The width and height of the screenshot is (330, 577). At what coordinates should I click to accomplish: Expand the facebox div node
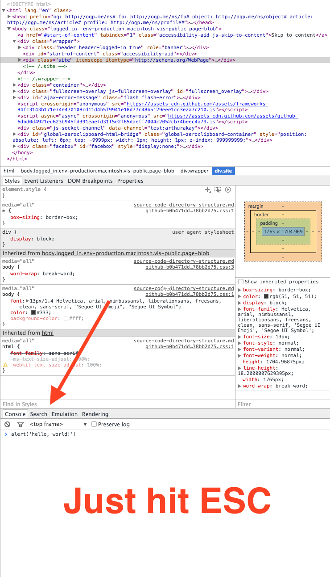pyautogui.click(x=15, y=146)
